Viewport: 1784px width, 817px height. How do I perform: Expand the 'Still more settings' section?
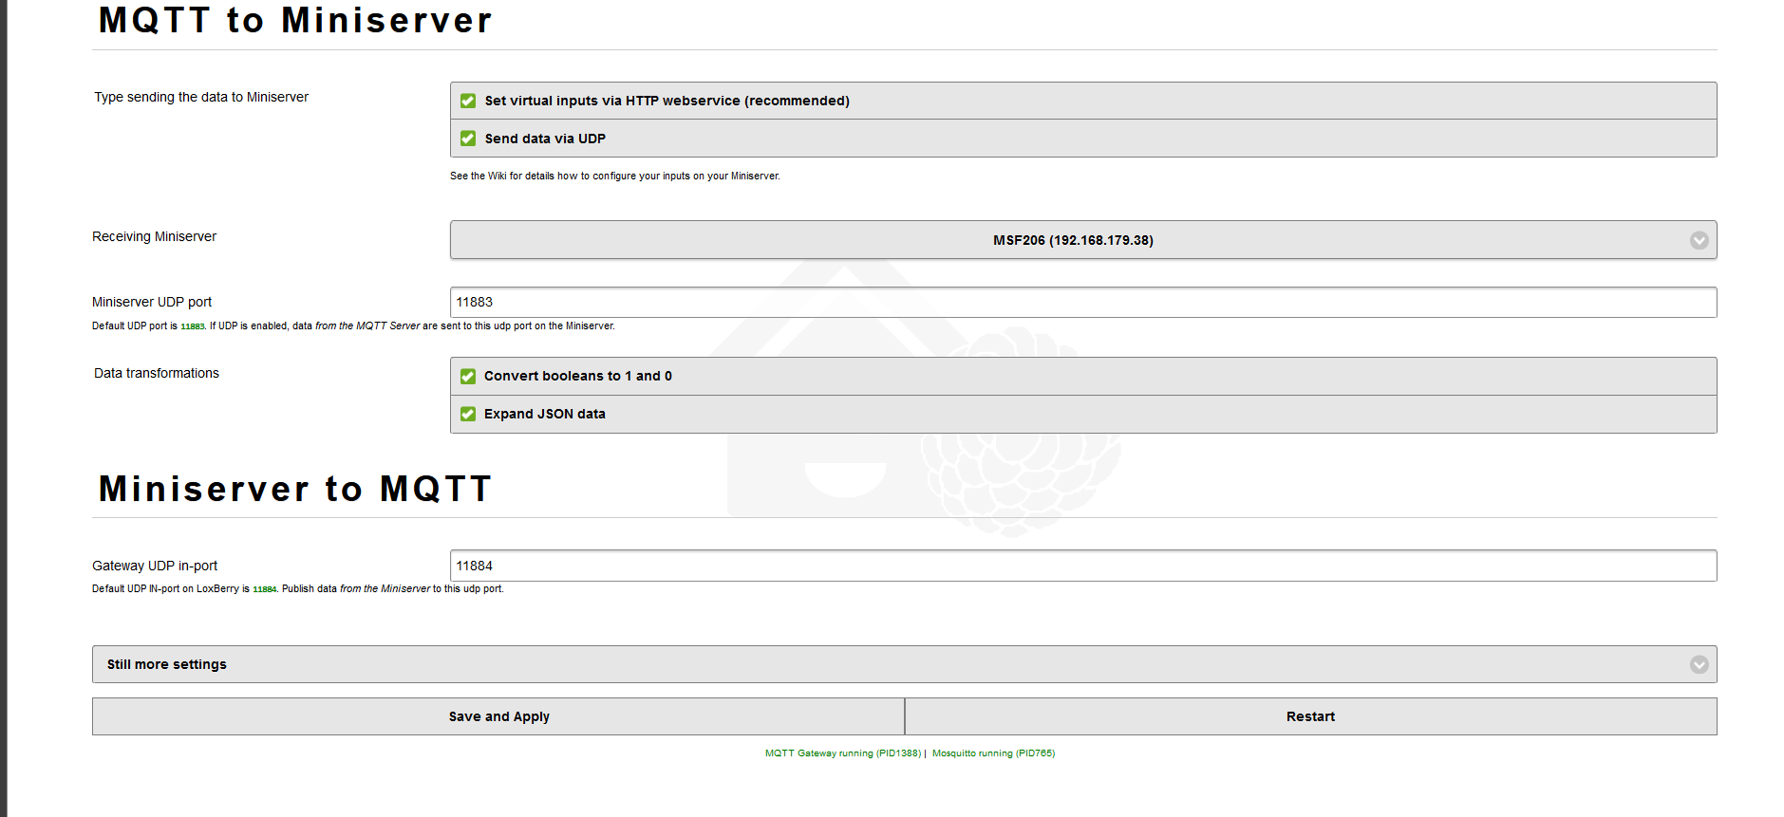pyautogui.click(x=904, y=664)
